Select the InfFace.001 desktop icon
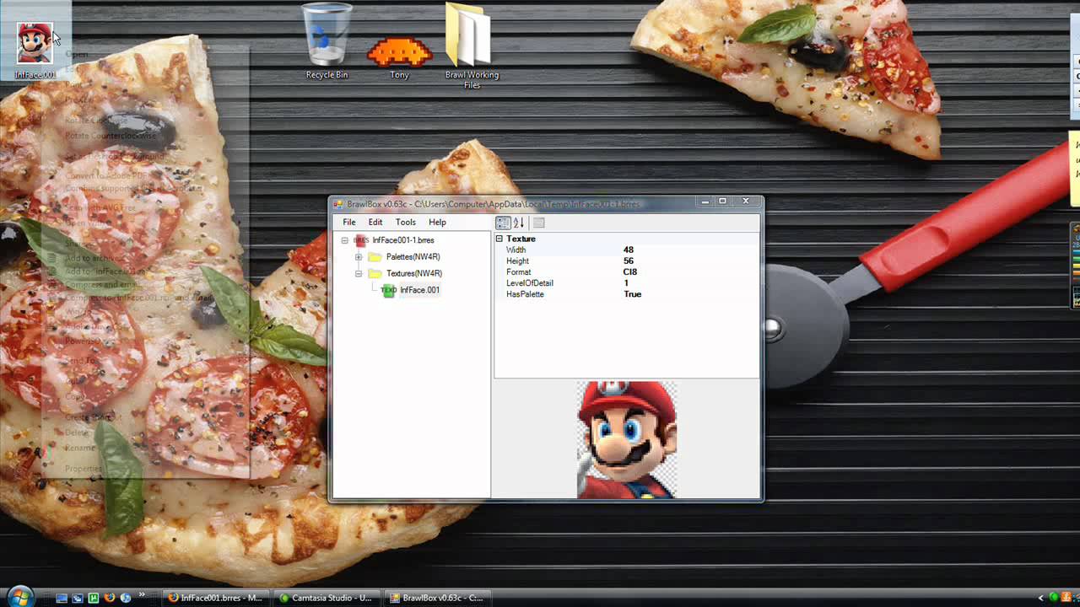Viewport: 1080px width, 607px height. tap(35, 50)
